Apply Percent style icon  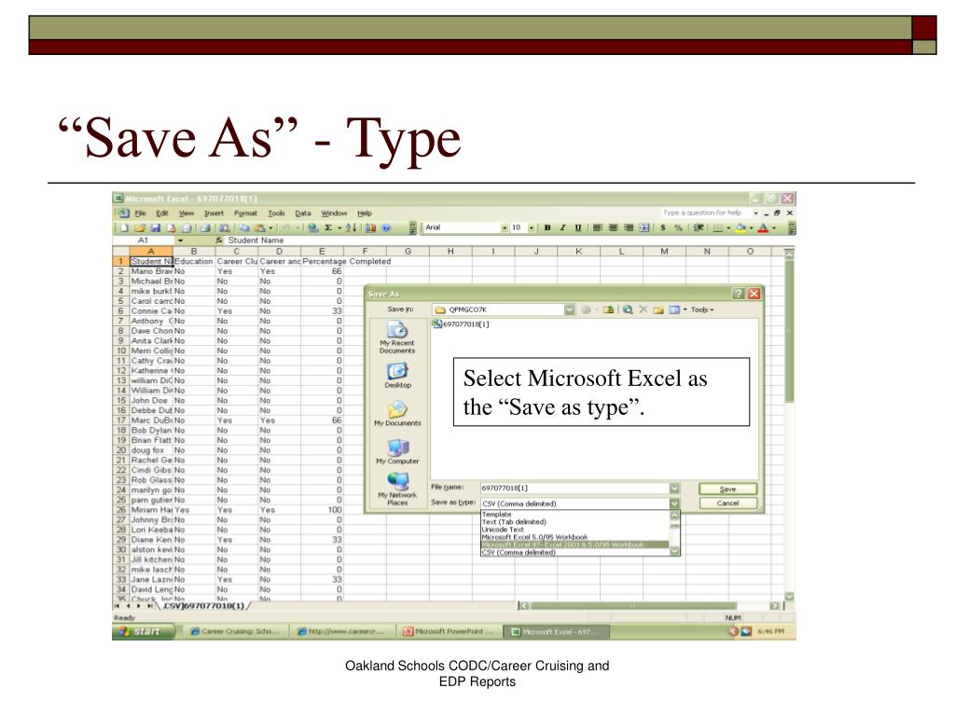point(678,227)
